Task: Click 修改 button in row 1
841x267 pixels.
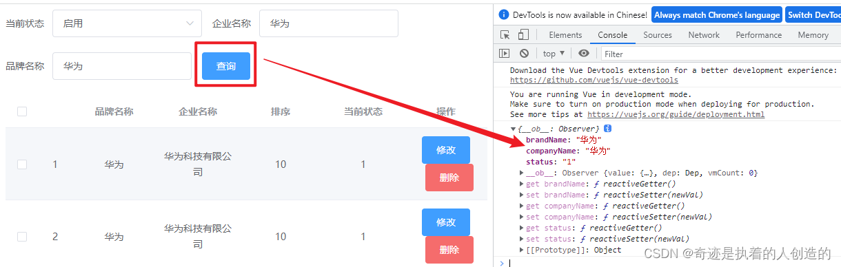Action: (446, 150)
